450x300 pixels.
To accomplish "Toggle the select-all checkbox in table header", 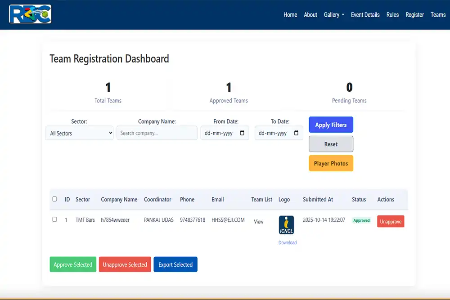I will [x=54, y=199].
